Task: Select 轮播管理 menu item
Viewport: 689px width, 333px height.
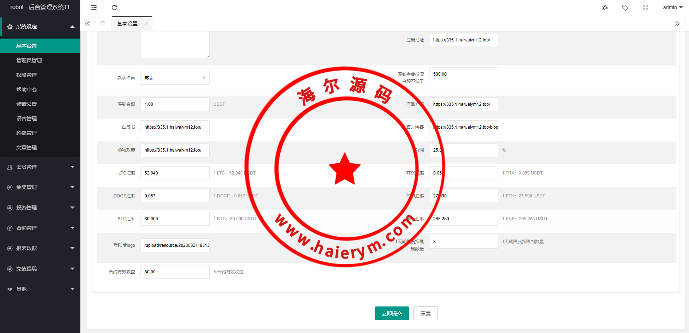Action: click(x=27, y=133)
